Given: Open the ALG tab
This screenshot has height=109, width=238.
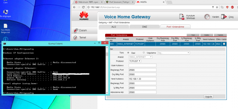Looking at the screenshot, I should [114, 27].
